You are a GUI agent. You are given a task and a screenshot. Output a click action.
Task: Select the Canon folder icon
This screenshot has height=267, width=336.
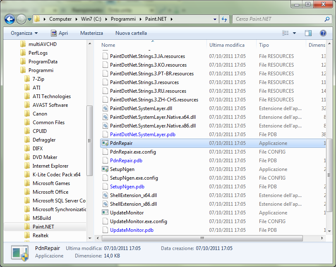tap(27, 113)
